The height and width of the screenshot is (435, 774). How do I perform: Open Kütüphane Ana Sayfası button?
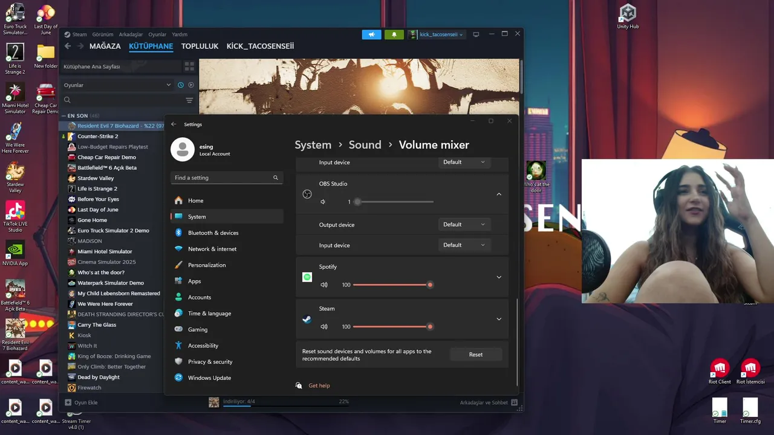(x=120, y=66)
